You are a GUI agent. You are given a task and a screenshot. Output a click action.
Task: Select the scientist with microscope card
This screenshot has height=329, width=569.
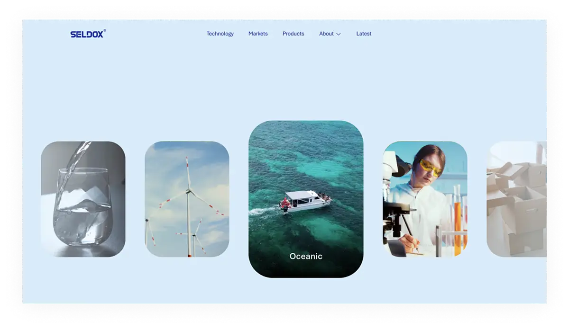[425, 199]
